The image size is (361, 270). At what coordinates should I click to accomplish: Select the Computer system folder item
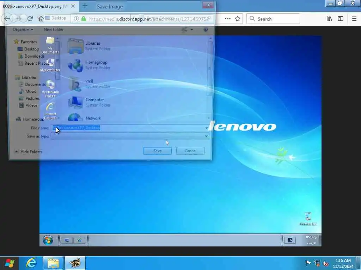click(x=89, y=102)
